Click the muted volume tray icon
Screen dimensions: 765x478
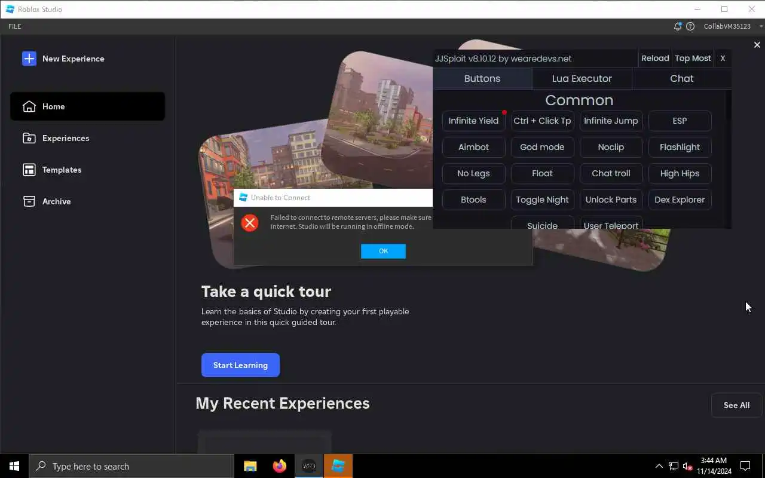coord(688,466)
